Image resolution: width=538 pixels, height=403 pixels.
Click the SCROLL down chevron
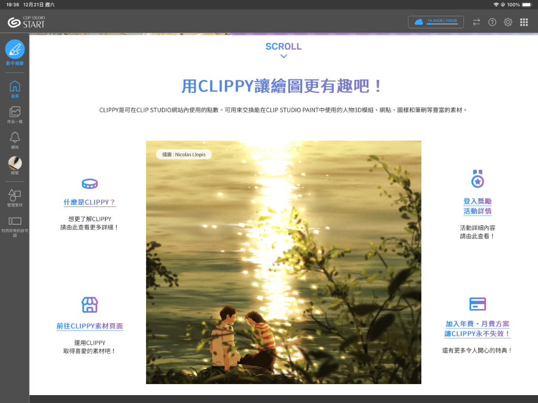pos(283,56)
